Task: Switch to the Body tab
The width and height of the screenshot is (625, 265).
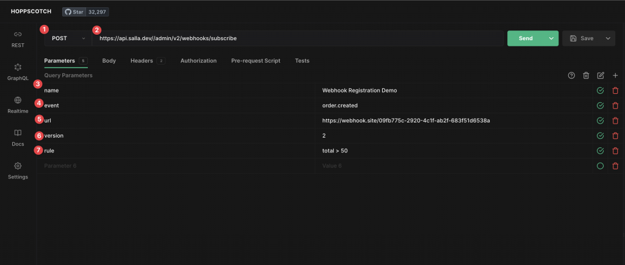Action: [109, 61]
